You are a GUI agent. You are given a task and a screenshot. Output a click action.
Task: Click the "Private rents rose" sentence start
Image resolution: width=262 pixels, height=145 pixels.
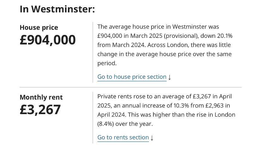point(119,96)
